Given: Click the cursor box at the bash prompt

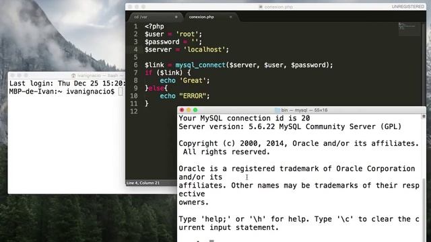Looking at the screenshot, I should click(x=121, y=91).
